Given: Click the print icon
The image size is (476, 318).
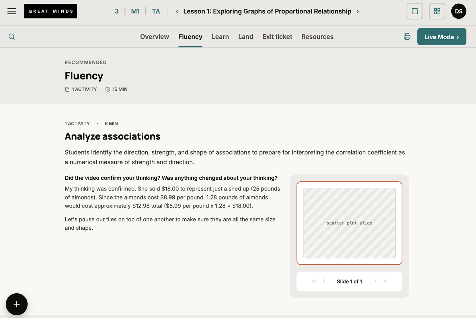Looking at the screenshot, I should 407,37.
